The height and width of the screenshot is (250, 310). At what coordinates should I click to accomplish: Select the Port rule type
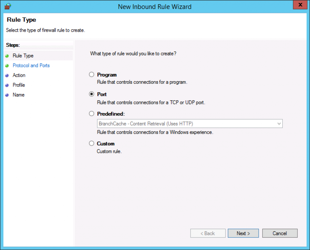[x=91, y=94]
